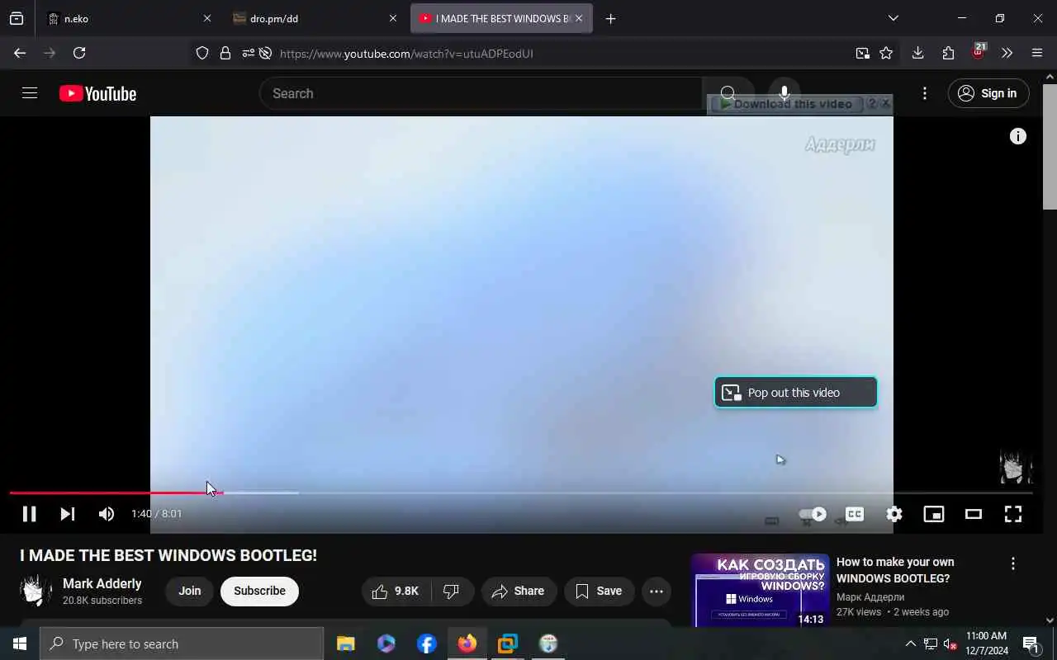The width and height of the screenshot is (1057, 660).
Task: Open picture-in-picture from the address bar
Action: (862, 53)
